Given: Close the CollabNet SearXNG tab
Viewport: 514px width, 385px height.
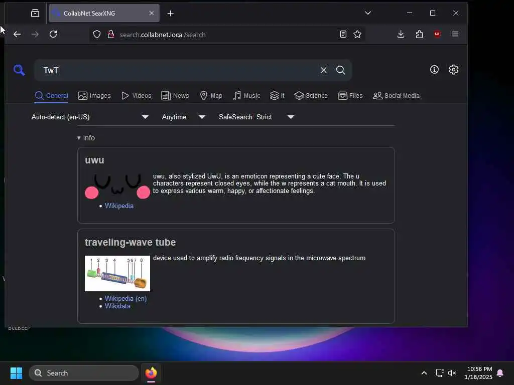Looking at the screenshot, I should pyautogui.click(x=152, y=13).
